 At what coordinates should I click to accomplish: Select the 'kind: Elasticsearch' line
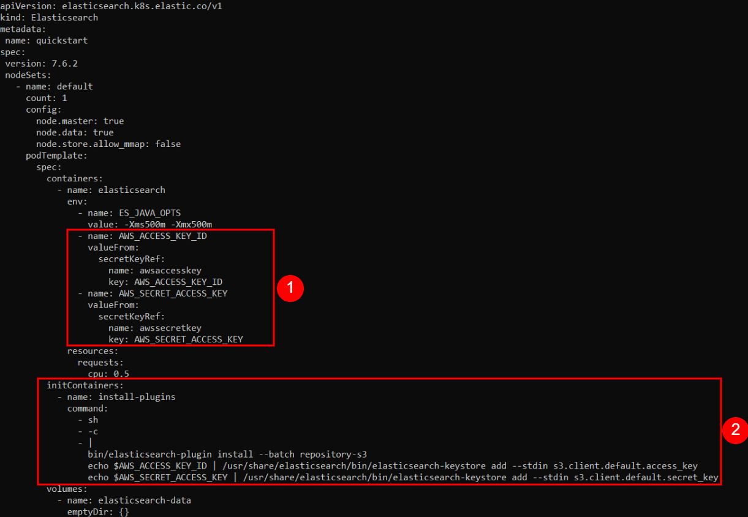point(49,17)
